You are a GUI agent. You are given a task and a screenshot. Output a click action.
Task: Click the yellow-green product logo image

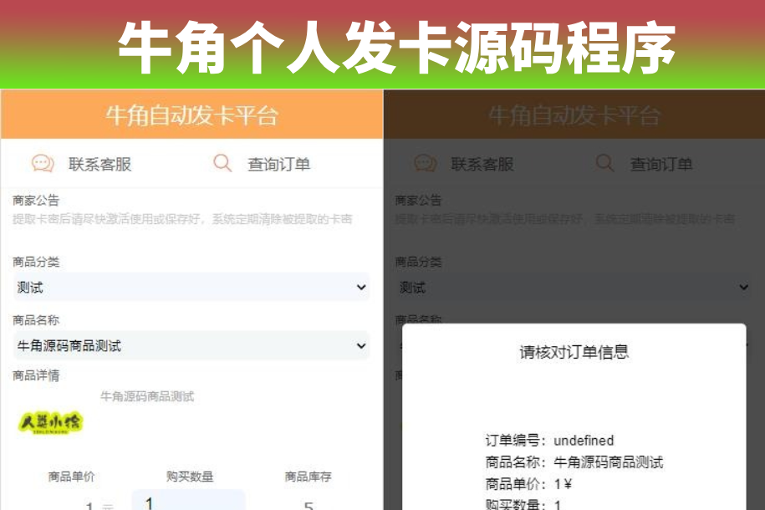coord(51,423)
